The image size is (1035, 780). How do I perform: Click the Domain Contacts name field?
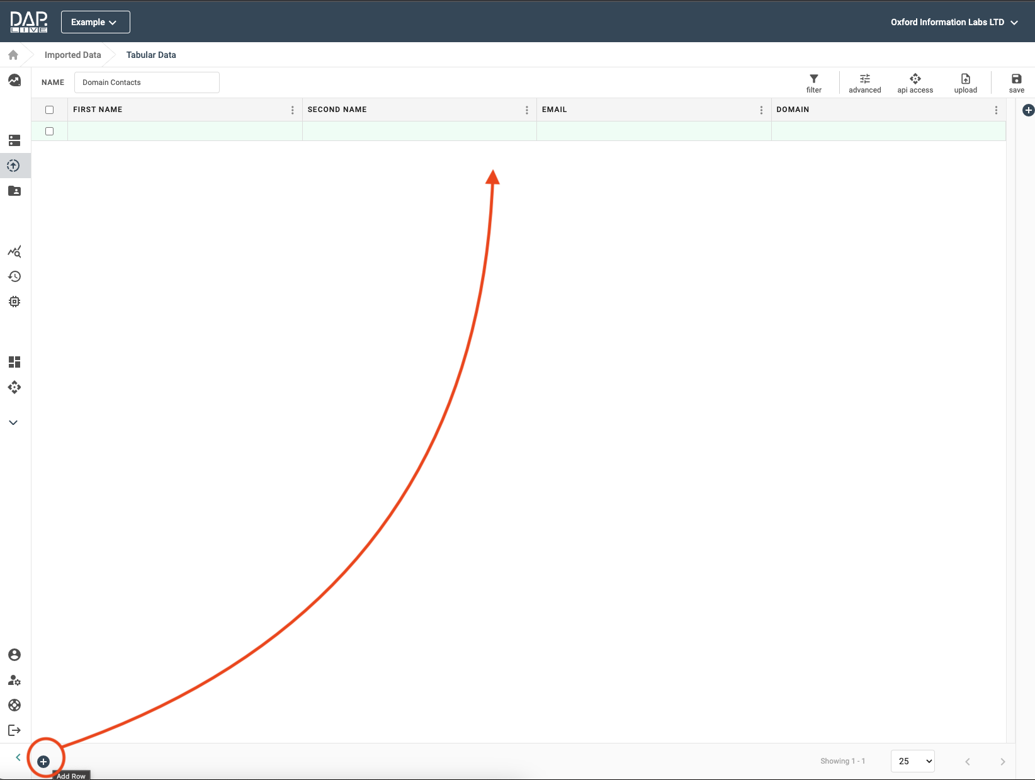(x=147, y=82)
